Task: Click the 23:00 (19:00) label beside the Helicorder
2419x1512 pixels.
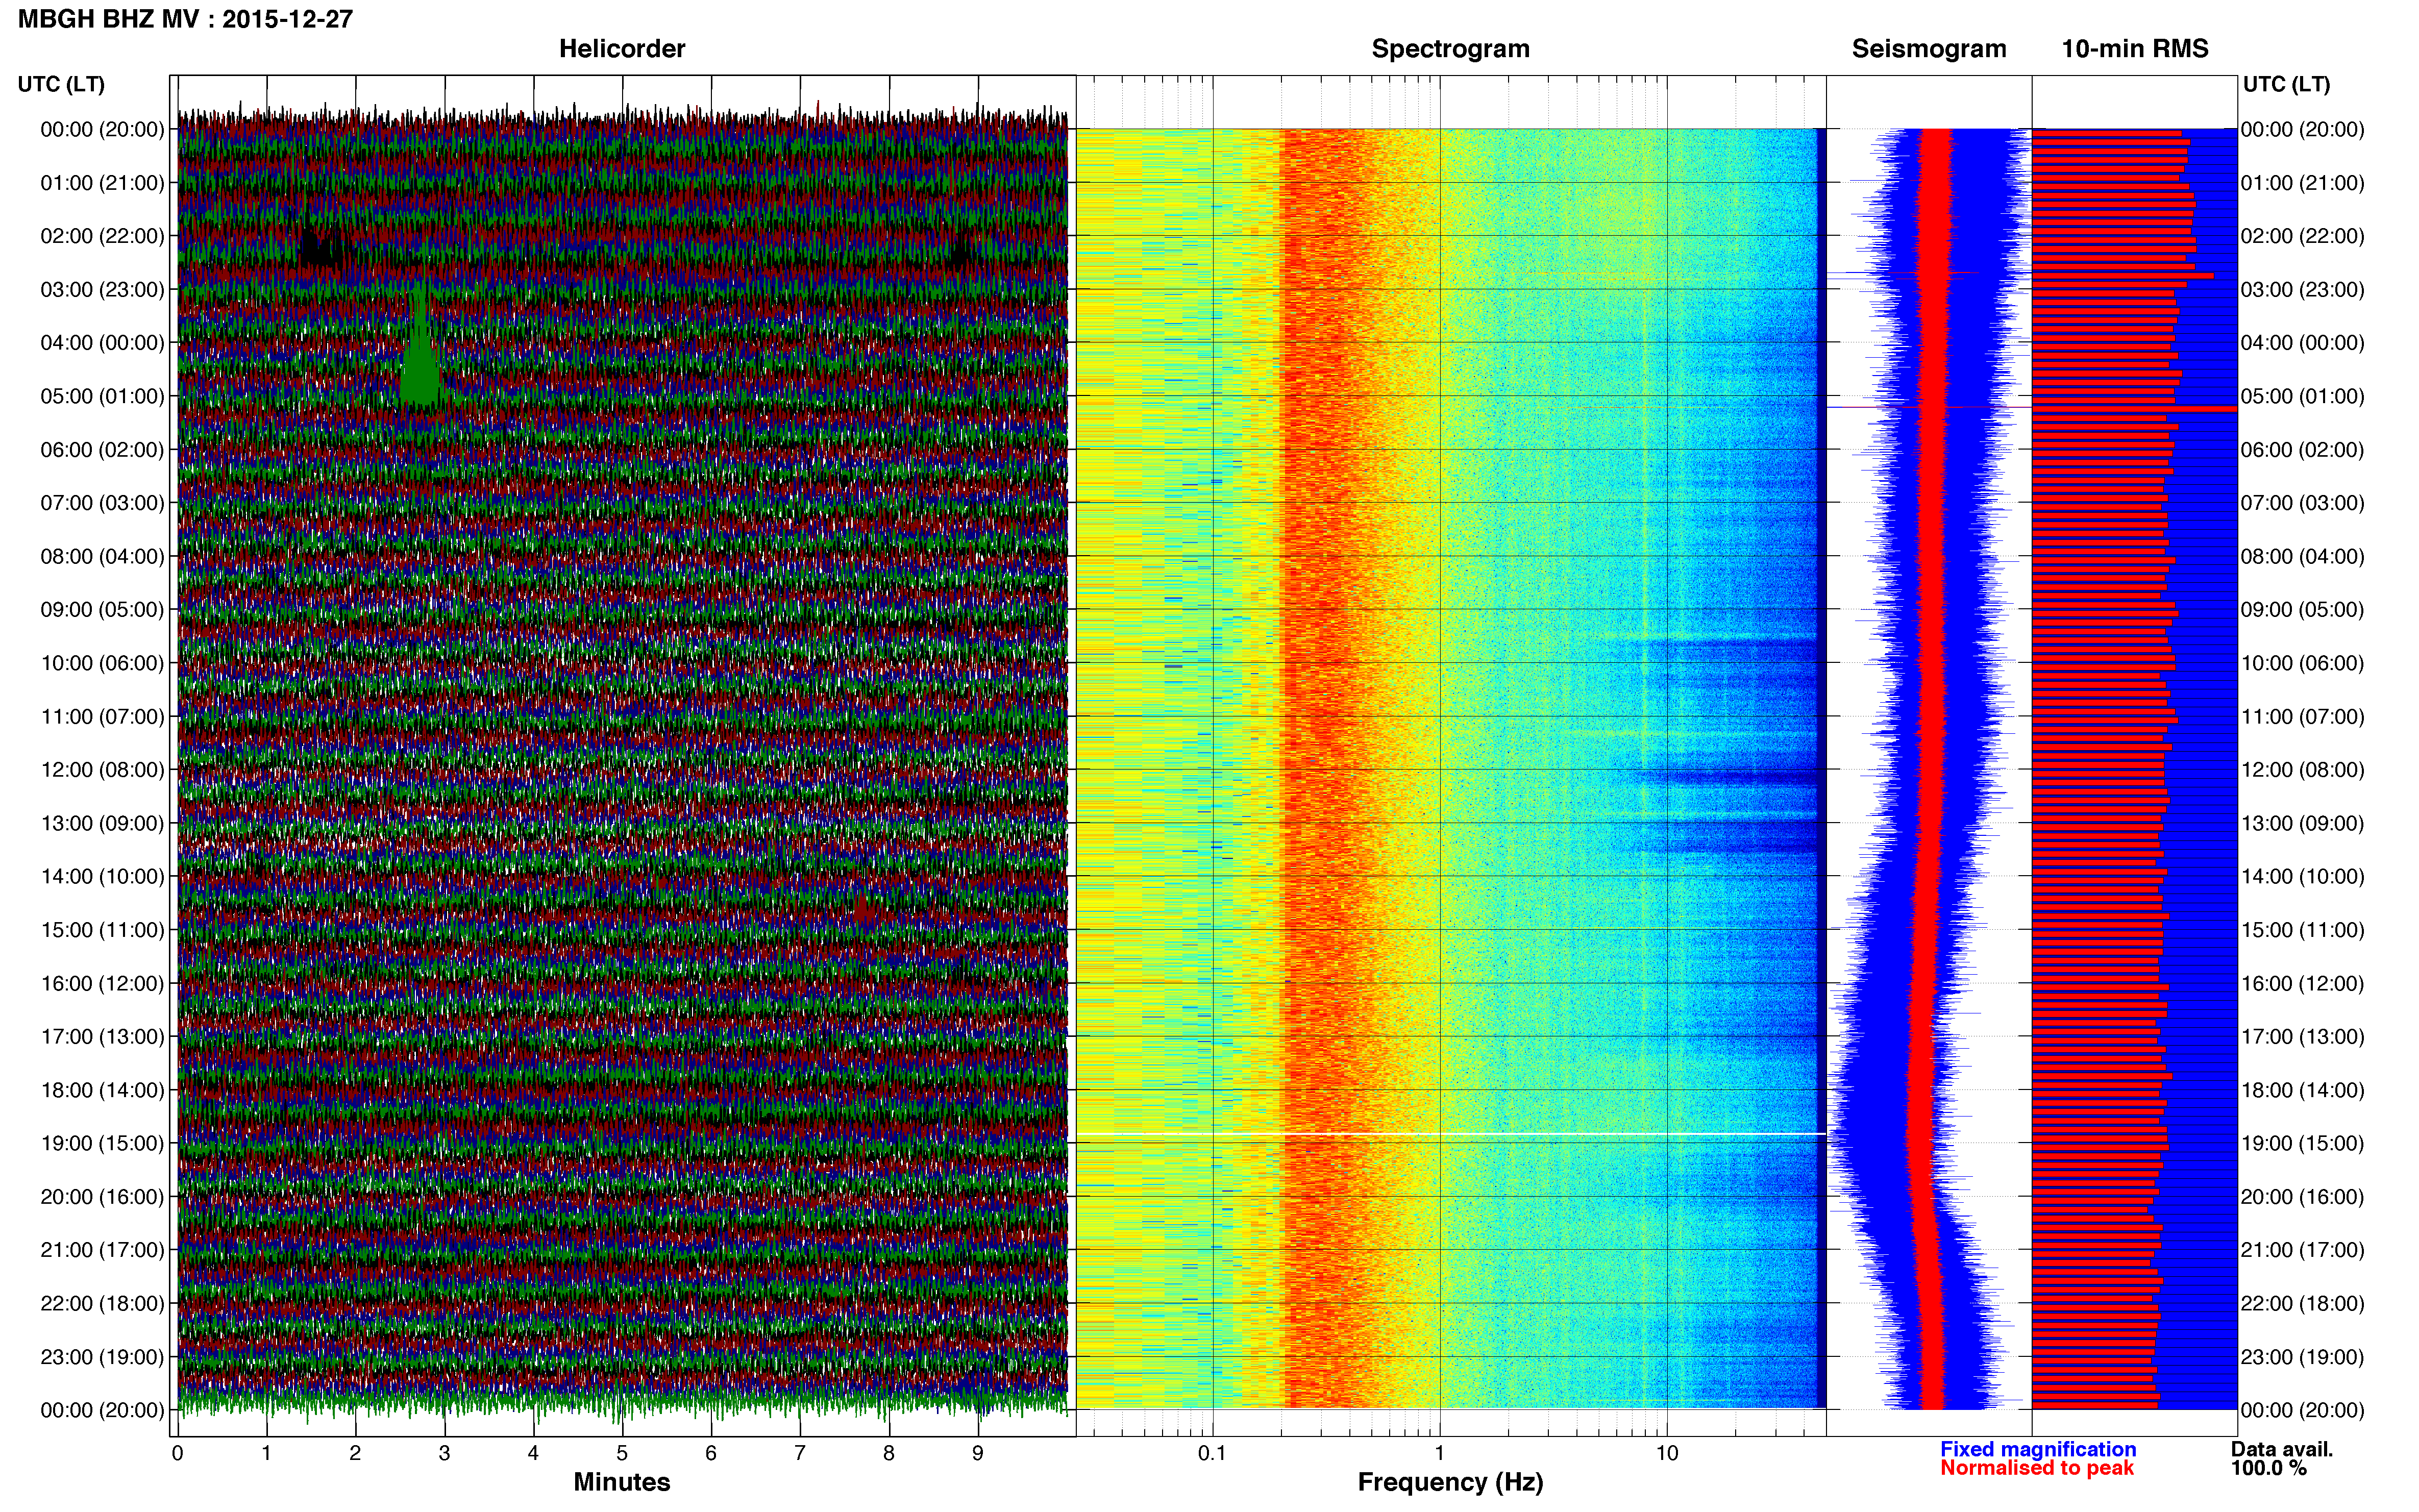Action: [x=102, y=1357]
